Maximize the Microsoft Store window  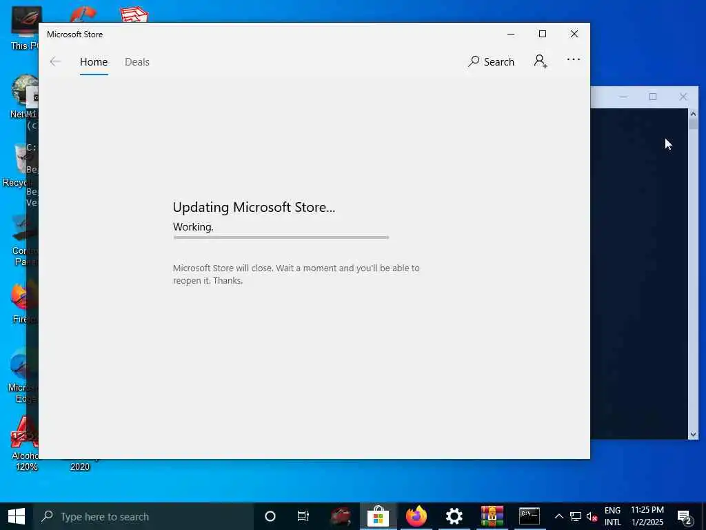coord(543,35)
